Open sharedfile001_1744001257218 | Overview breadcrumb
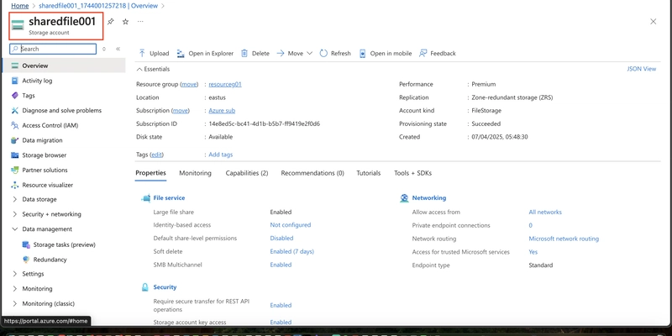The height and width of the screenshot is (336, 672). coord(98,6)
